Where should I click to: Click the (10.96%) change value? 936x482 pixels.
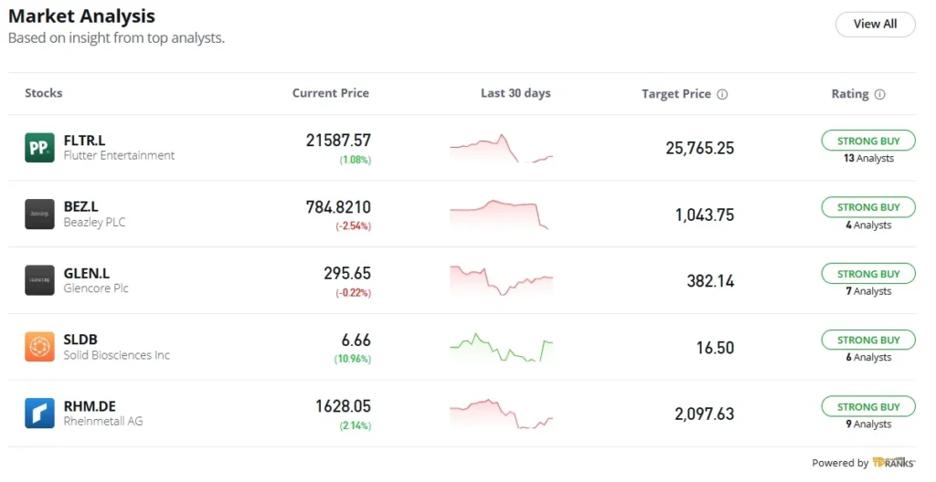click(353, 359)
